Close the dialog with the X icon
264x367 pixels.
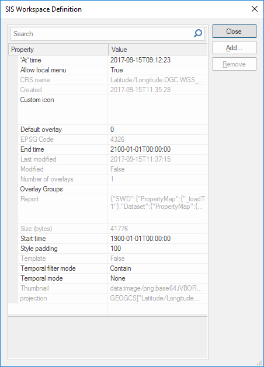[x=255, y=9]
